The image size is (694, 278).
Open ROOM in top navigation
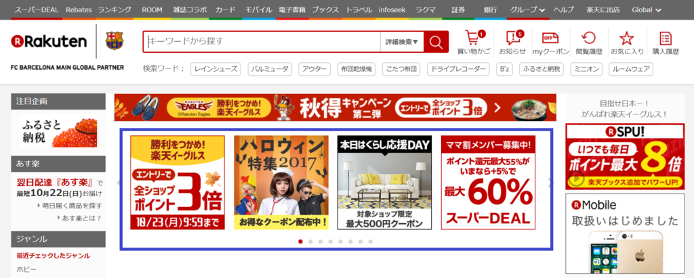tap(152, 9)
